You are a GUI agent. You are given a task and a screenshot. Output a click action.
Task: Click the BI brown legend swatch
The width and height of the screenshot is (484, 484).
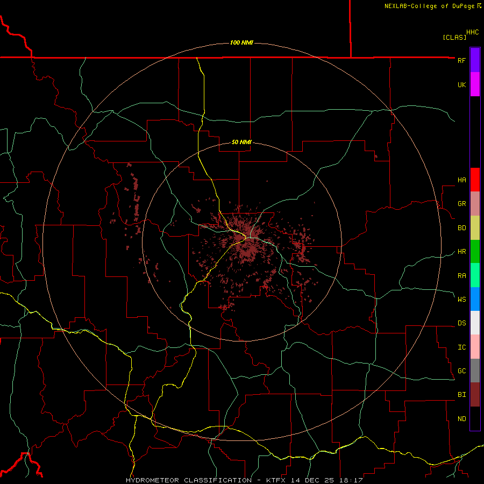pyautogui.click(x=475, y=395)
